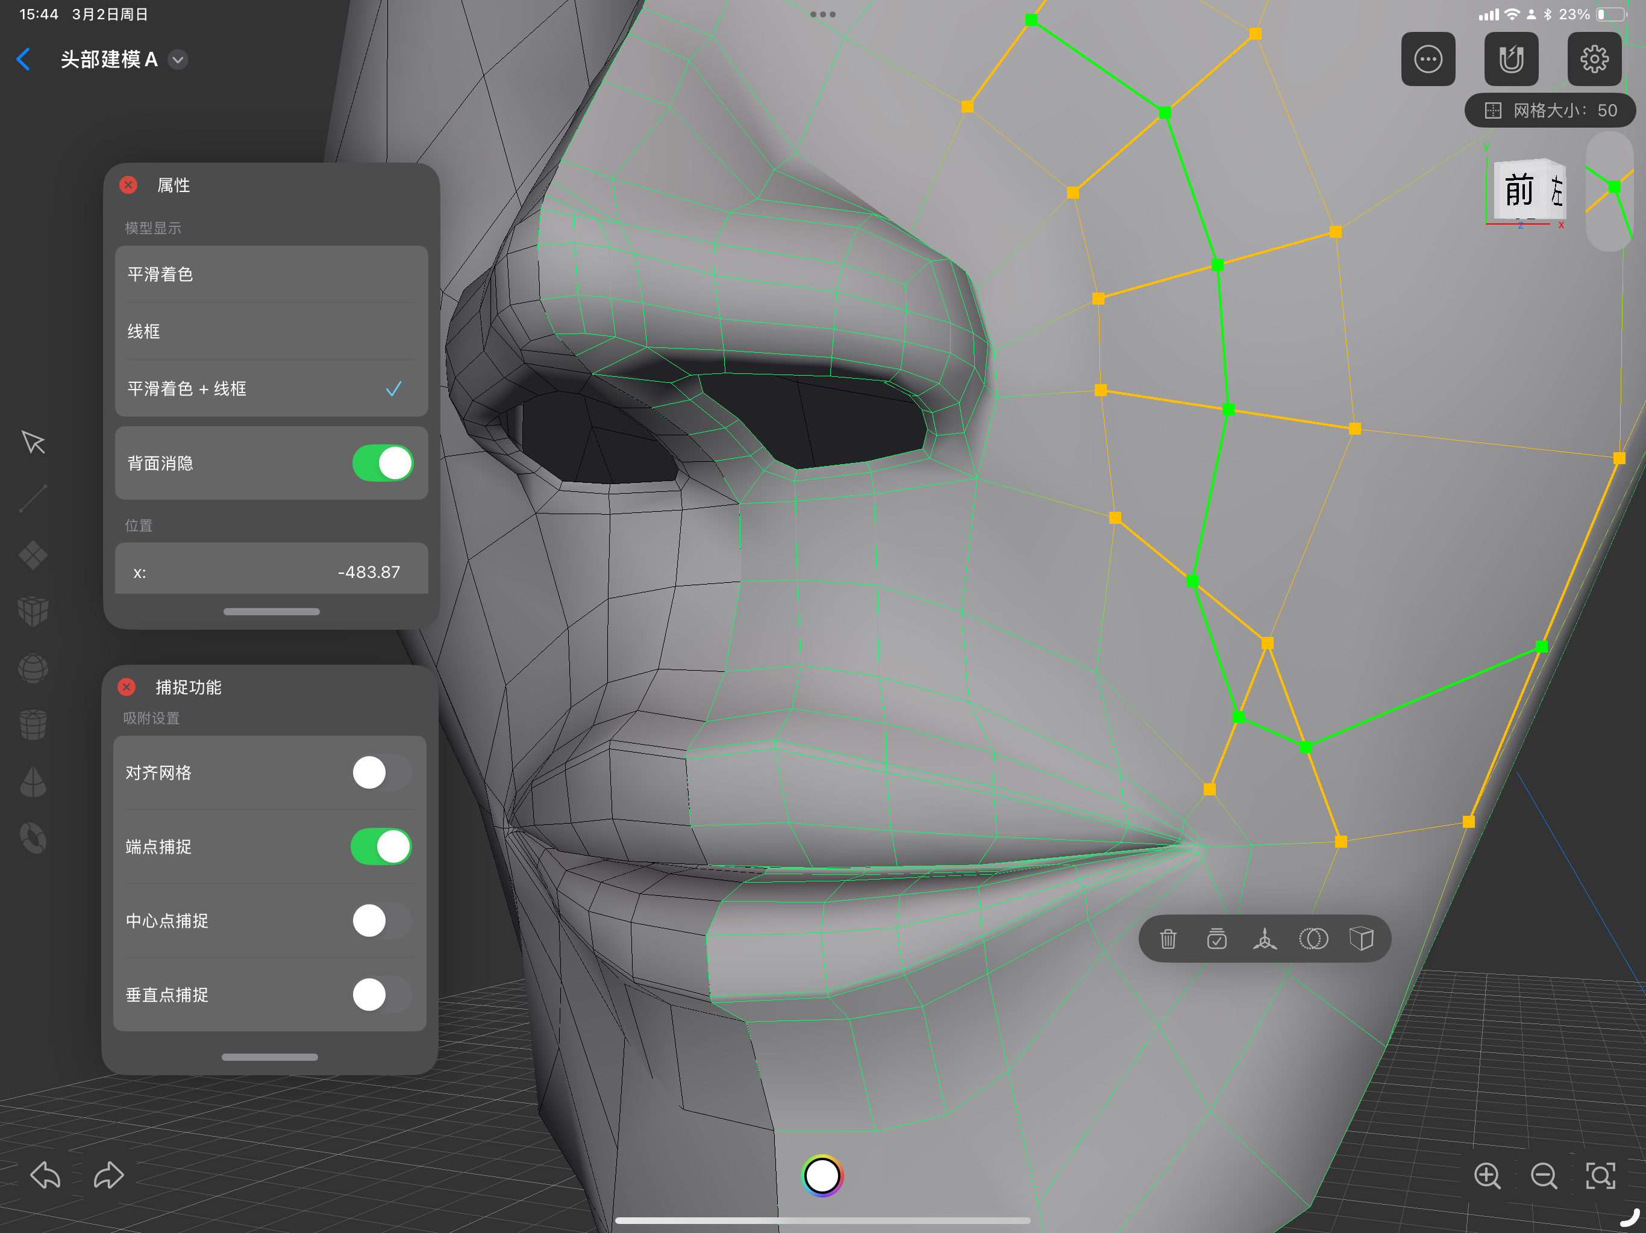Open the magnet snapping panel
1646x1233 pixels.
pyautogui.click(x=1510, y=59)
